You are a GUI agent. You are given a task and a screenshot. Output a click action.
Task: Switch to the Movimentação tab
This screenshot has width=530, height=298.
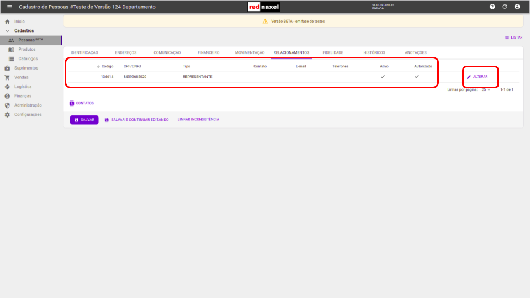point(250,53)
